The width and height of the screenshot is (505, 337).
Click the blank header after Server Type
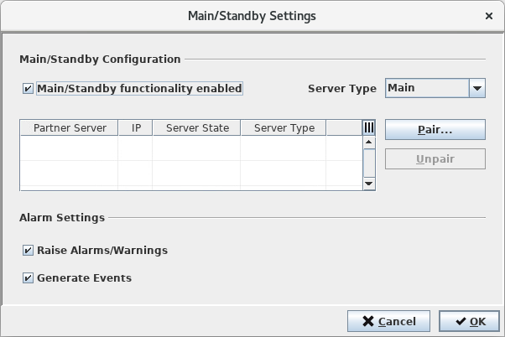343,127
